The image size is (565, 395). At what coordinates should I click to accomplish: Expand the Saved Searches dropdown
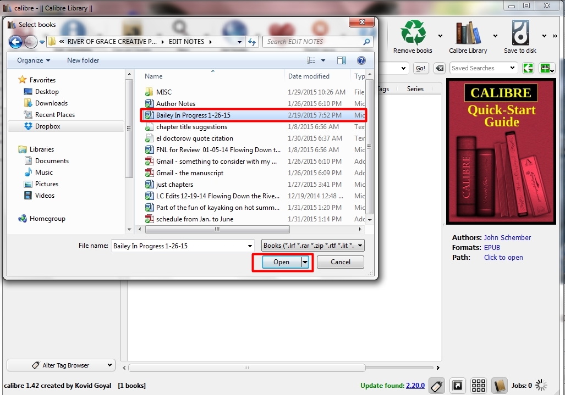pos(513,68)
